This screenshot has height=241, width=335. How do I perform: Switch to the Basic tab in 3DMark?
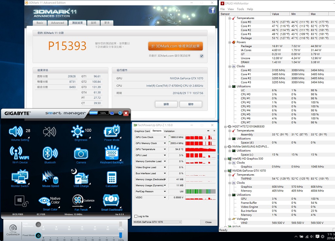click(x=40, y=23)
